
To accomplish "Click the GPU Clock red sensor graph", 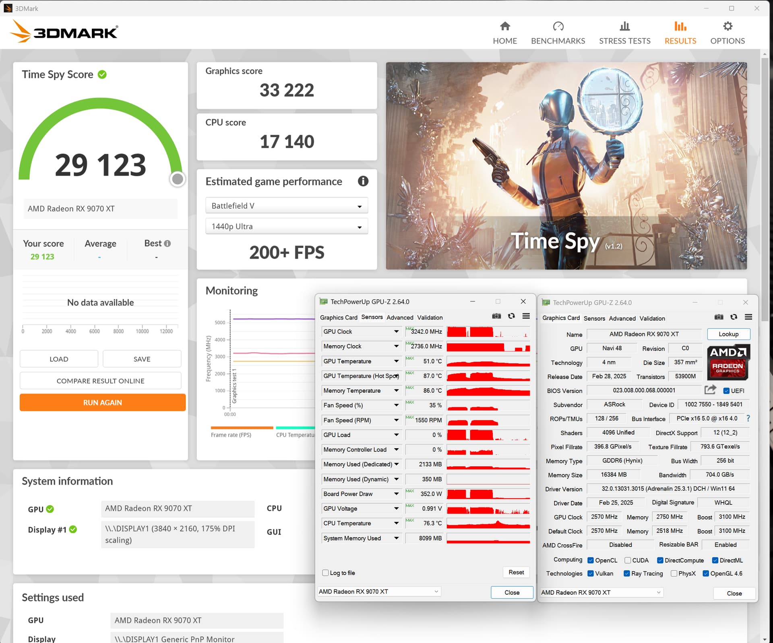I will 488,332.
